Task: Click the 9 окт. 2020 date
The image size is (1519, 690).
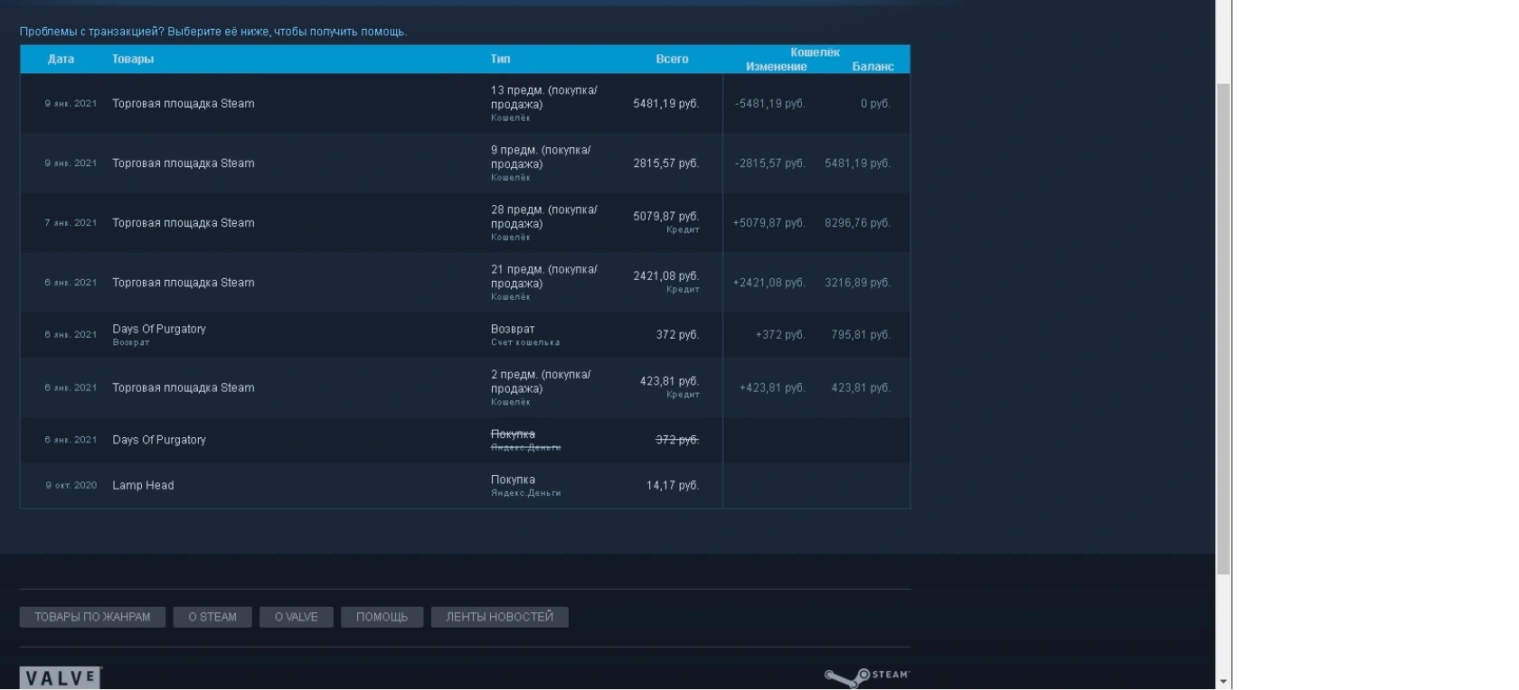Action: click(71, 485)
